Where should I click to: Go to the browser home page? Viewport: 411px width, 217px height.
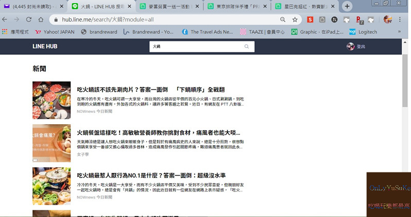[41, 19]
